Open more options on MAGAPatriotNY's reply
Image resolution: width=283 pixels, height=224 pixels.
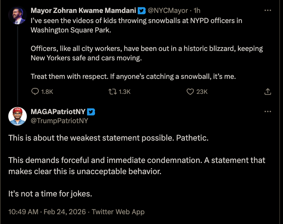coord(268,112)
